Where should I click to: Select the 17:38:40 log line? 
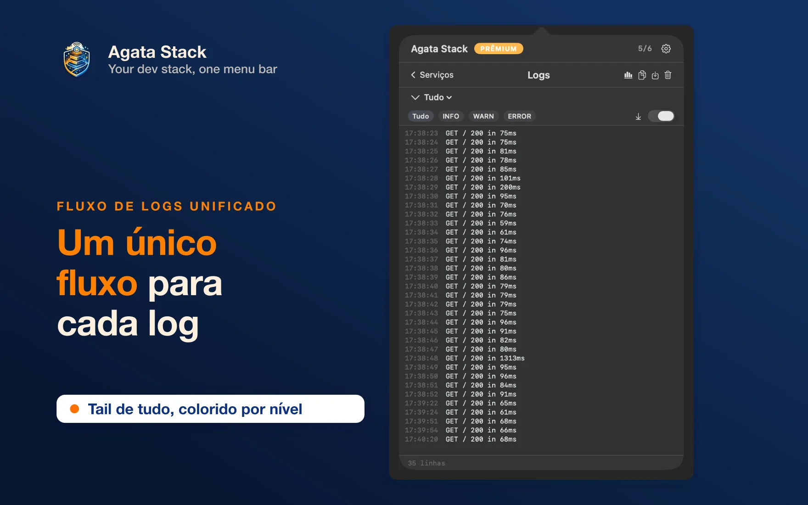(460, 286)
